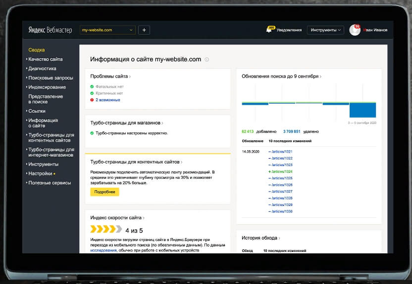Open the my-website.com site selector dropdown
Image resolution: width=412 pixels, height=284 pixels.
[107, 30]
